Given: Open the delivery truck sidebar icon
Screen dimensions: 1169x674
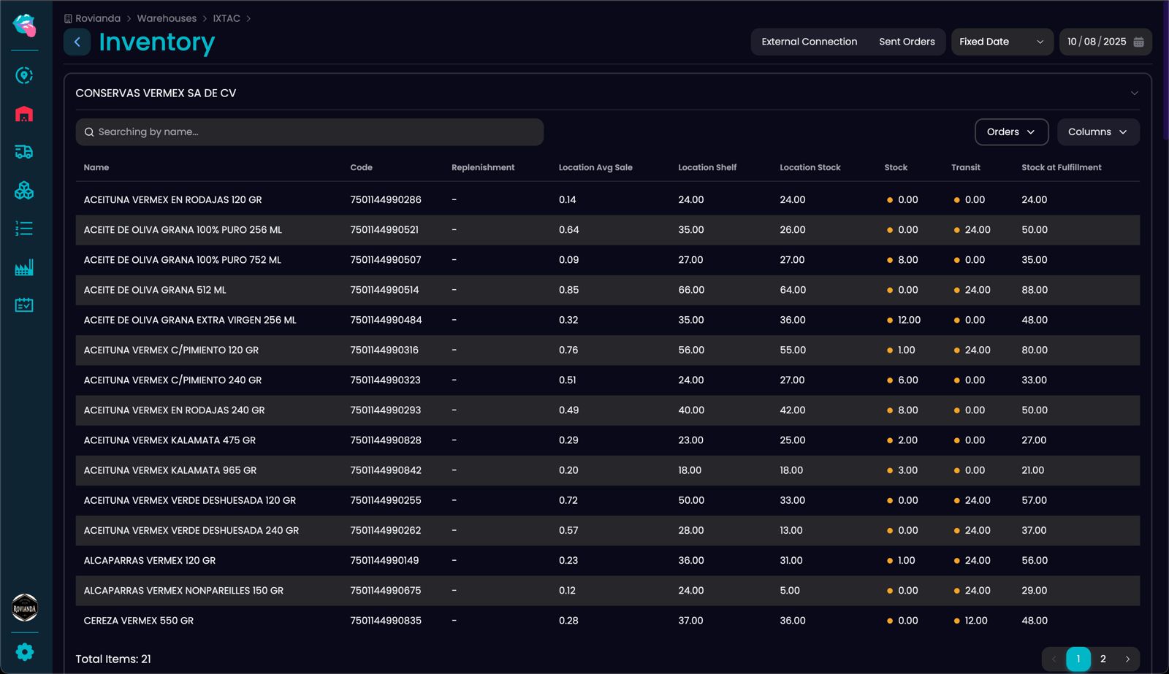Looking at the screenshot, I should coord(24,152).
